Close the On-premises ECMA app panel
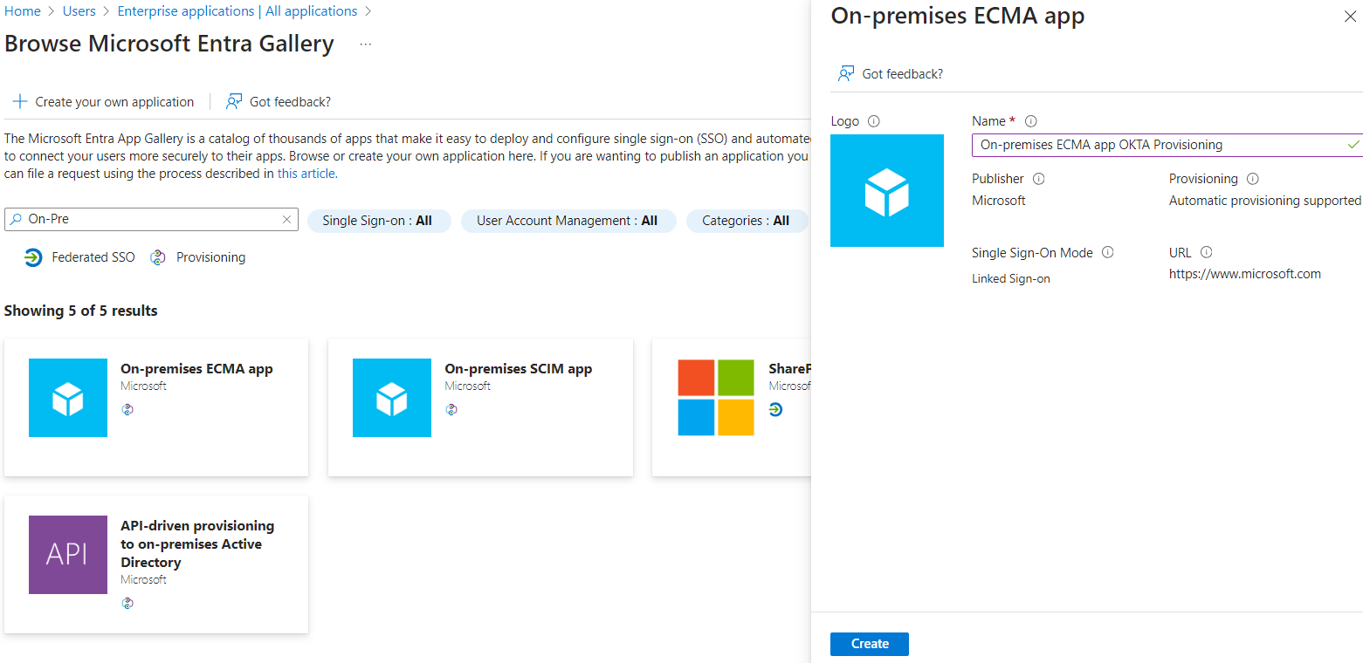 pyautogui.click(x=1350, y=17)
